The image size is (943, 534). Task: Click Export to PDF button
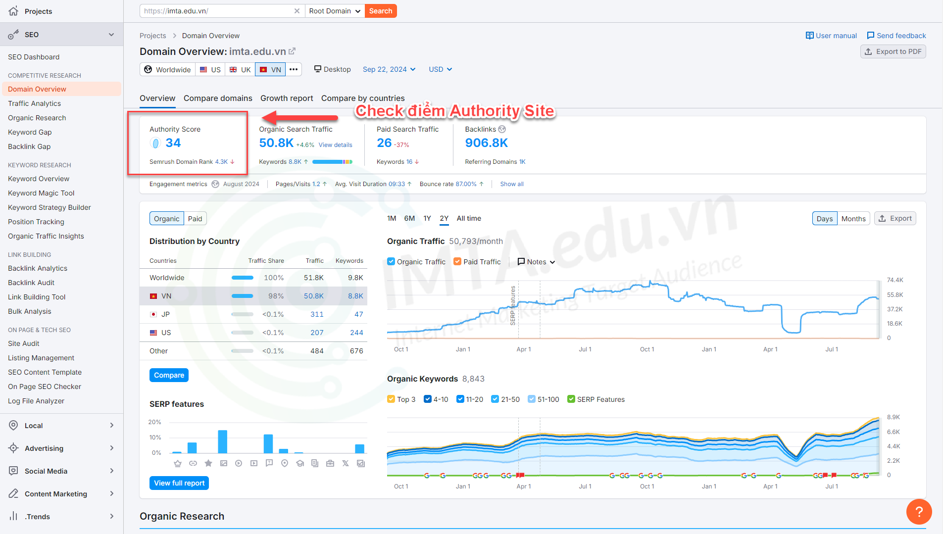tap(893, 51)
